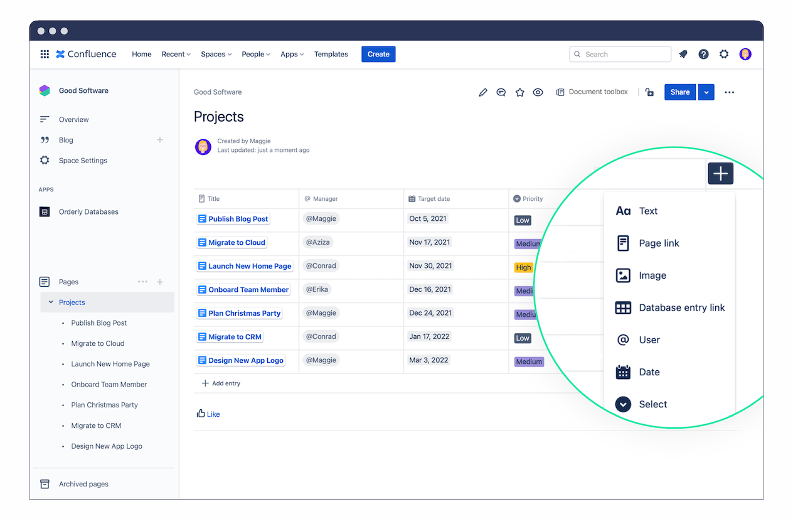
Task: Like the page with thumbs-up
Action: [x=208, y=414]
